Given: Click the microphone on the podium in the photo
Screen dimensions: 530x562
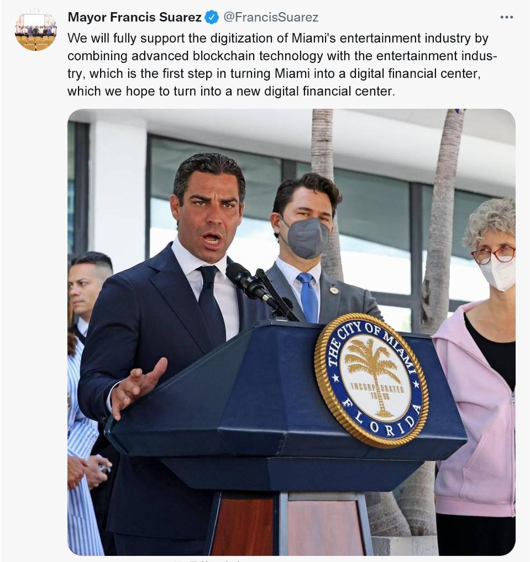Looking at the screenshot, I should tap(251, 283).
